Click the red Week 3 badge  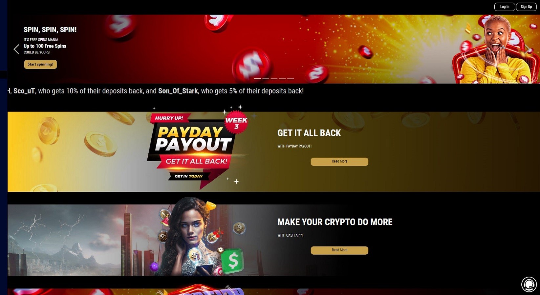pyautogui.click(x=236, y=123)
